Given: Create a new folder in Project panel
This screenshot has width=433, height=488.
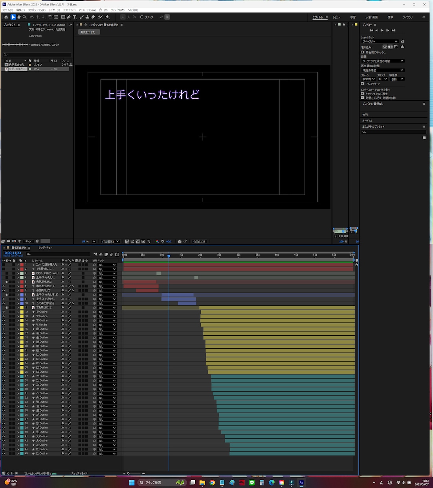Looking at the screenshot, I should tap(9, 241).
